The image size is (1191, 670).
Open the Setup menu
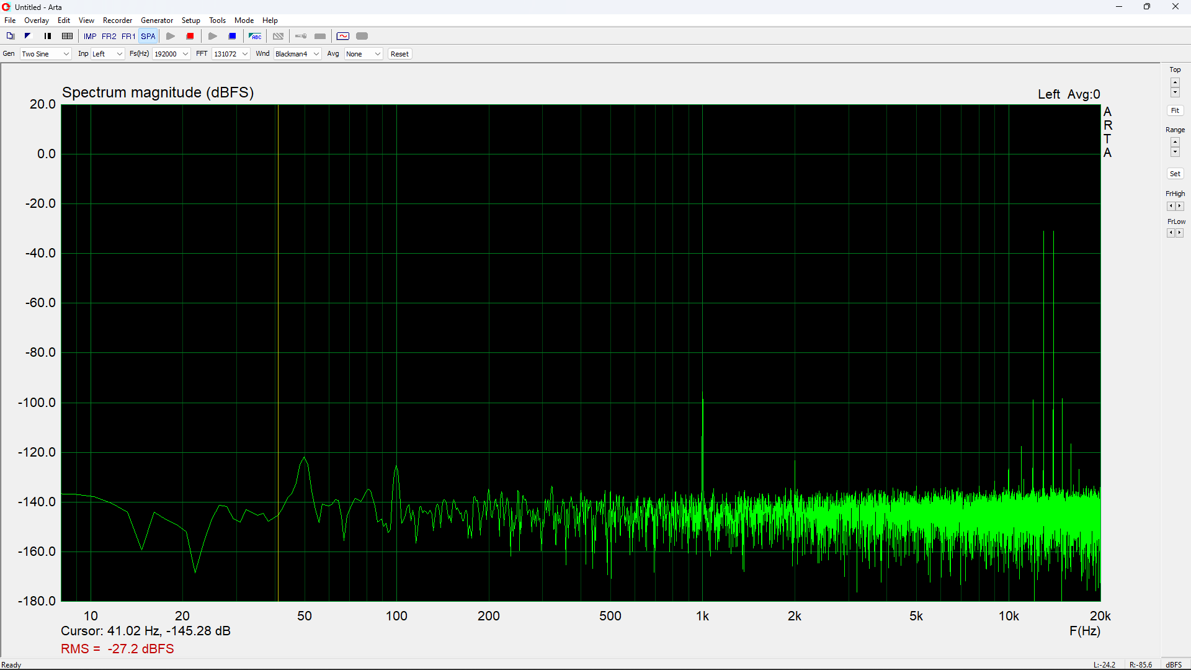pos(191,20)
